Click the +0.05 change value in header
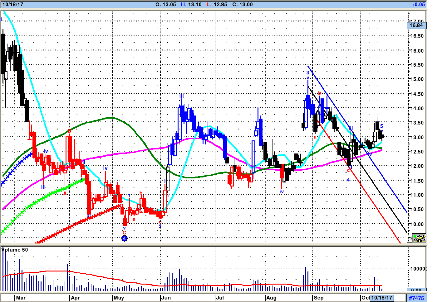The image size is (437, 302). pos(418,4)
